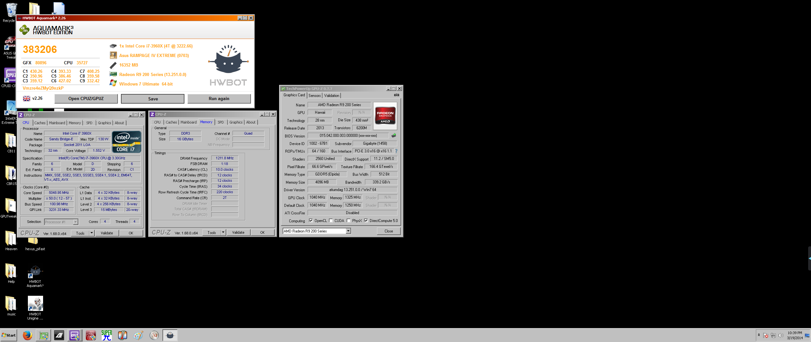
Task: Switch to the HWBOT Aquamark taskbar button
Action: click(x=170, y=335)
